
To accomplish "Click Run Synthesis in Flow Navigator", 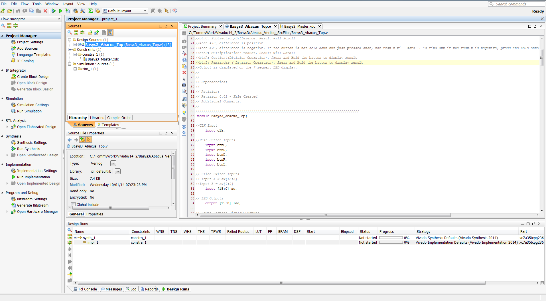I will point(29,149).
